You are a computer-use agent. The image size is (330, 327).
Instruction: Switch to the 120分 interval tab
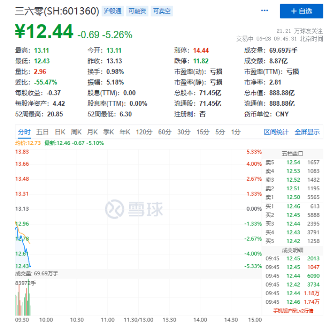(x=144, y=132)
